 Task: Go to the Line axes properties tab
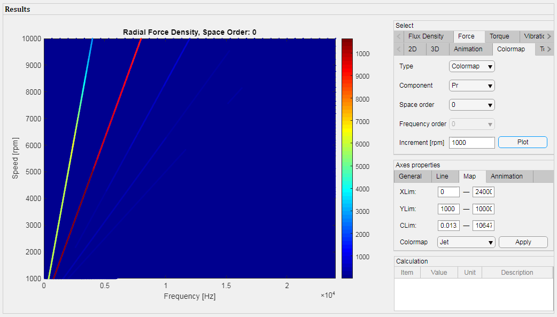442,176
